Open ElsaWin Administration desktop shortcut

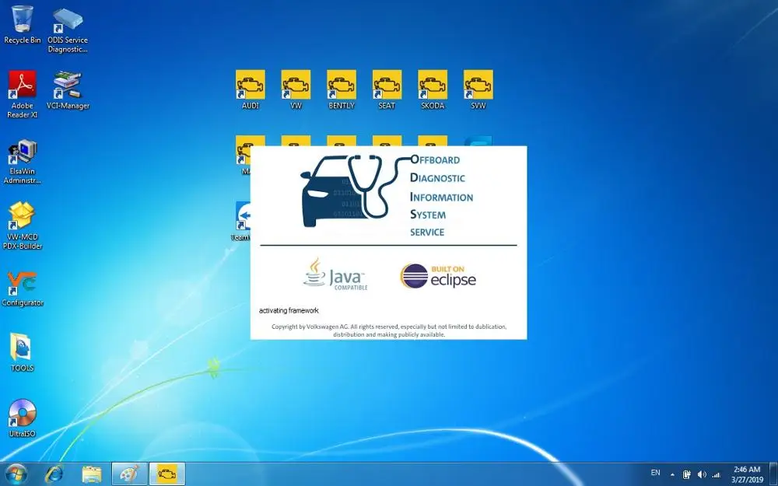pyautogui.click(x=23, y=162)
